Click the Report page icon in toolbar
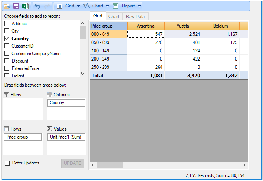This screenshot has height=181, width=263. 116,6
